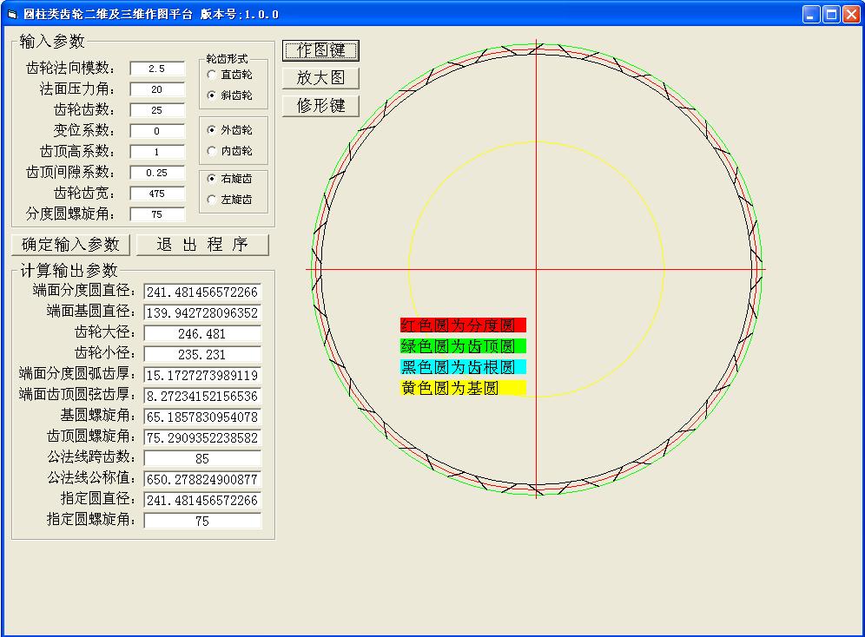This screenshot has height=637, width=865.
Task: Click the 公法线公称值 output field
Action: click(x=202, y=479)
